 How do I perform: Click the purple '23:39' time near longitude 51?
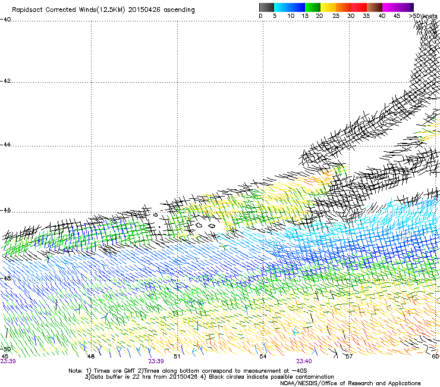point(156,361)
